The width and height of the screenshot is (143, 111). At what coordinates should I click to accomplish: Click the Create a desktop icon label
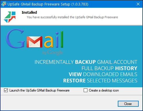(104, 90)
